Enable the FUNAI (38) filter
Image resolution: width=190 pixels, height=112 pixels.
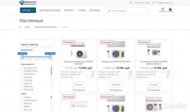click(x=22, y=80)
